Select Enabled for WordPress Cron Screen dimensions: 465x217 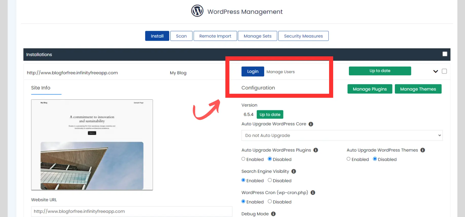click(x=243, y=201)
